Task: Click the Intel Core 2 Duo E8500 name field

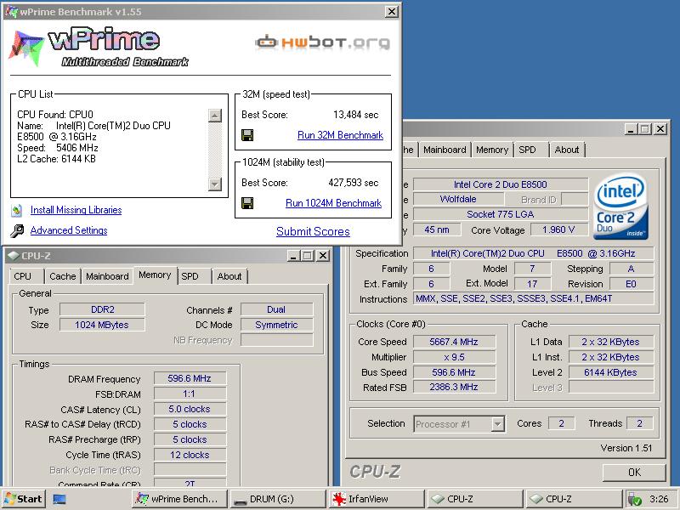Action: point(501,184)
